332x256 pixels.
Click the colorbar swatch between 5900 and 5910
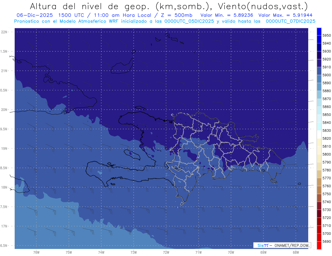click(x=319, y=71)
